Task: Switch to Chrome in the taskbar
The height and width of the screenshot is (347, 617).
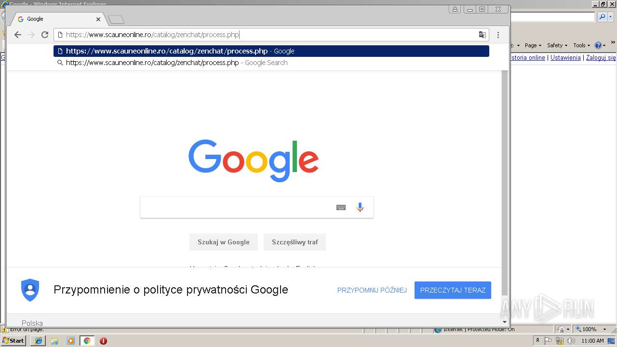Action: [x=87, y=341]
